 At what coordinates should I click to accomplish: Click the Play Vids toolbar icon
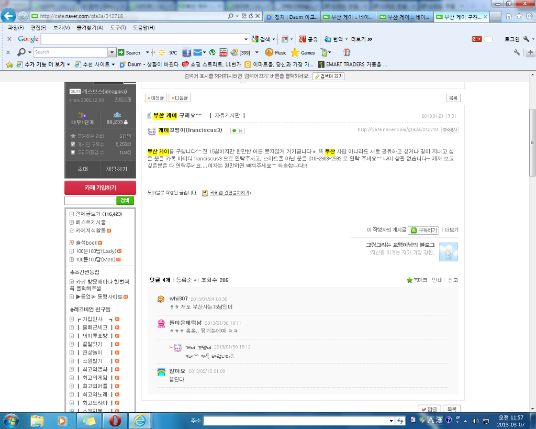pyautogui.click(x=223, y=52)
